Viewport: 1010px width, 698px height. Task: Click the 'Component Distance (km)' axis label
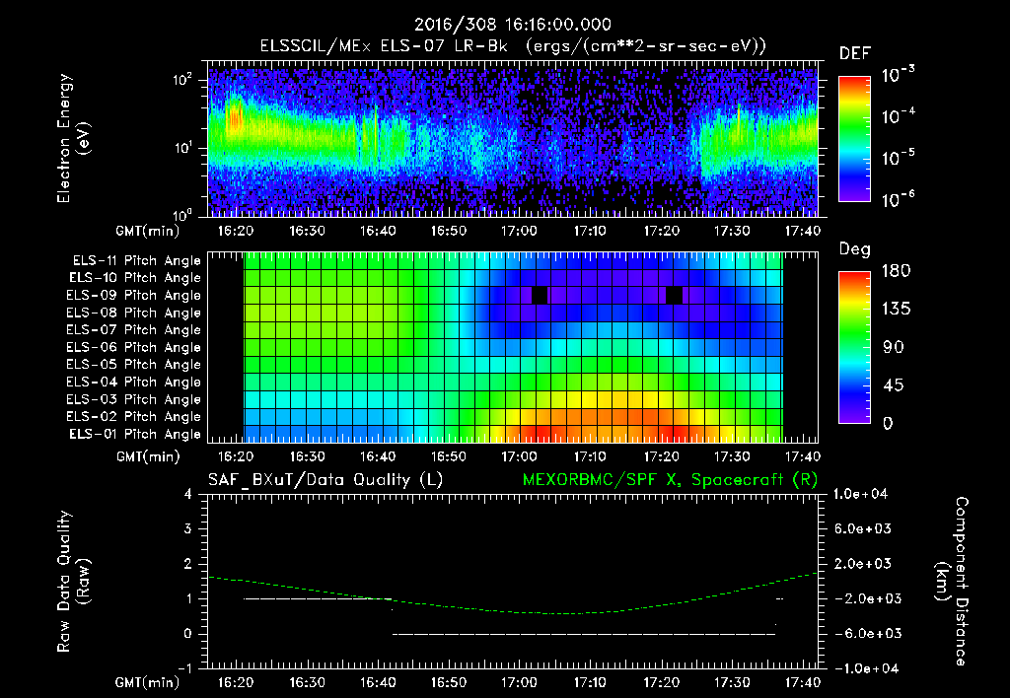952,582
